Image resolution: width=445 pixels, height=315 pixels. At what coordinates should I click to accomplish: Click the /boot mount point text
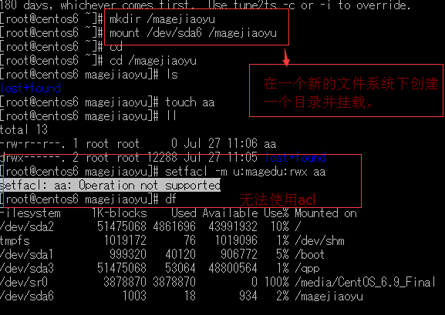[x=309, y=255]
